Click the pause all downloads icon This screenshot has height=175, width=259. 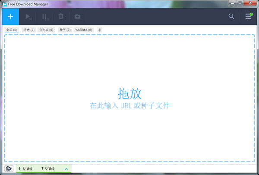(45, 17)
